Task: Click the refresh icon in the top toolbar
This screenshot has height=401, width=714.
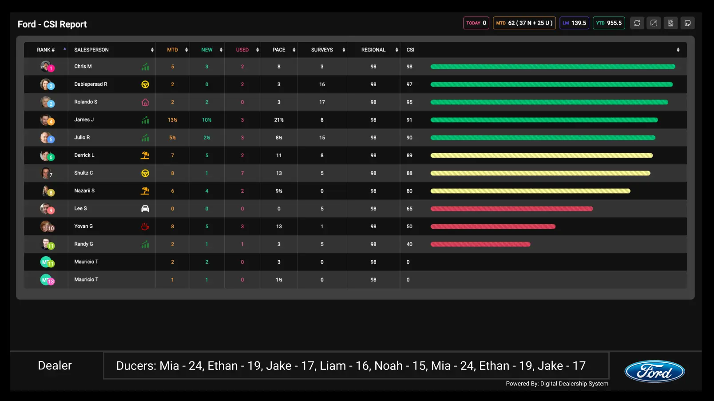Action: (637, 23)
